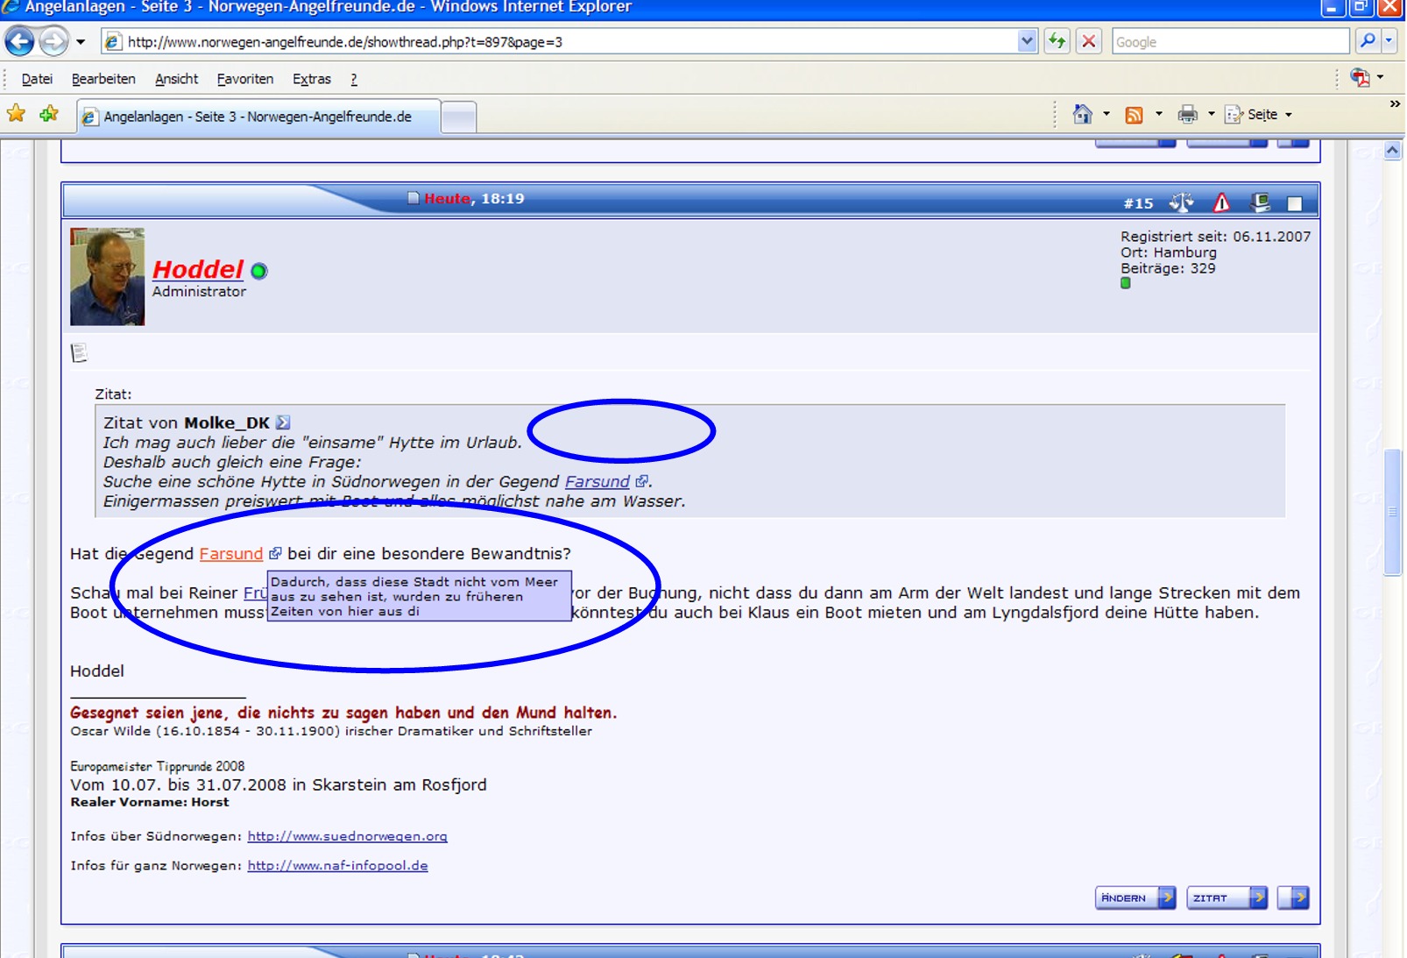Click the browser Back arrow button

[20, 41]
